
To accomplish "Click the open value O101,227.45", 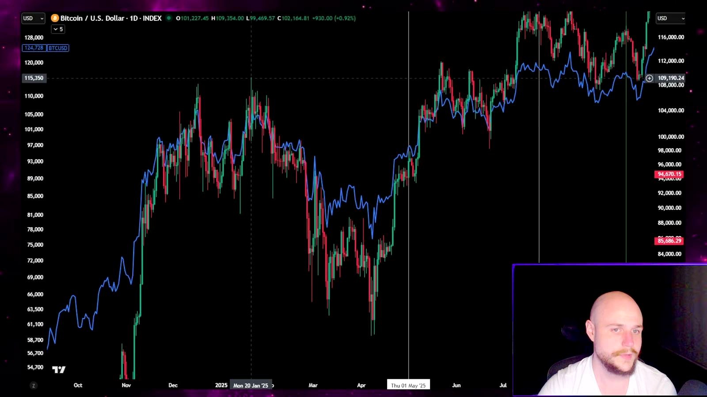I will [x=192, y=18].
